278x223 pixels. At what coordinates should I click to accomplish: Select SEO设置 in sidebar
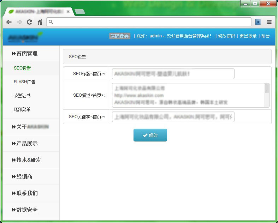pyautogui.click(x=22, y=68)
